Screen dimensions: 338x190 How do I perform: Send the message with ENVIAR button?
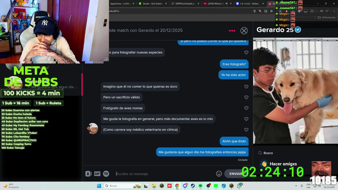point(236,174)
